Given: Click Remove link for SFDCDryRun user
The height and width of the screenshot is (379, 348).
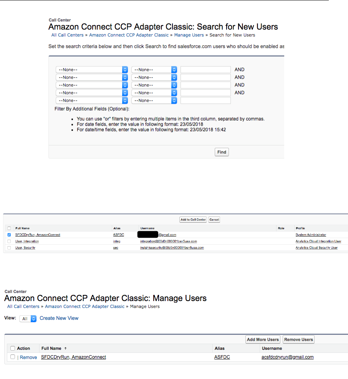Looking at the screenshot, I should point(28,357).
